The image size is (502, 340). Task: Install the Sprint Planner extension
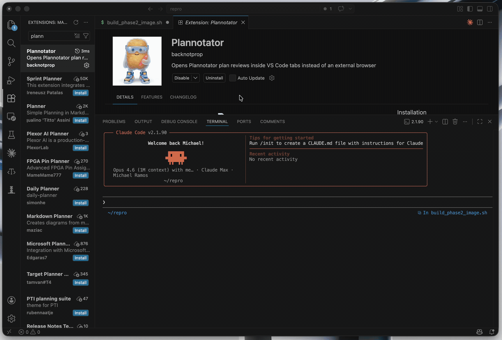pyautogui.click(x=81, y=93)
